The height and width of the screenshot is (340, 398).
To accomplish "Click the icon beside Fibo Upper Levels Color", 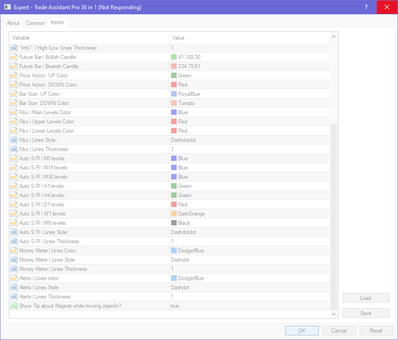I will [x=14, y=122].
